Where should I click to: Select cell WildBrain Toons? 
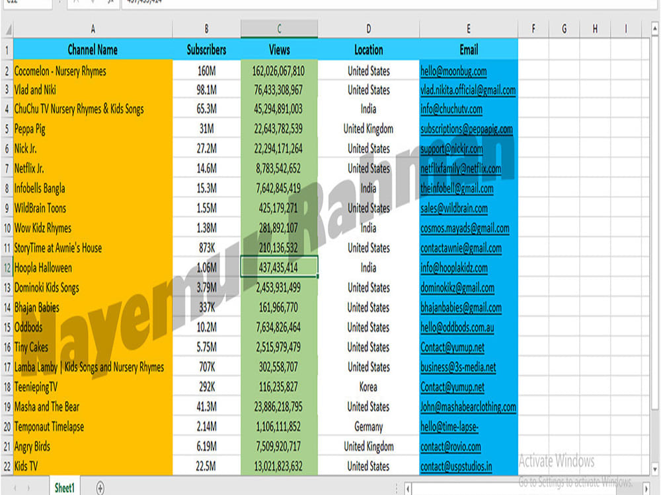tap(93, 208)
